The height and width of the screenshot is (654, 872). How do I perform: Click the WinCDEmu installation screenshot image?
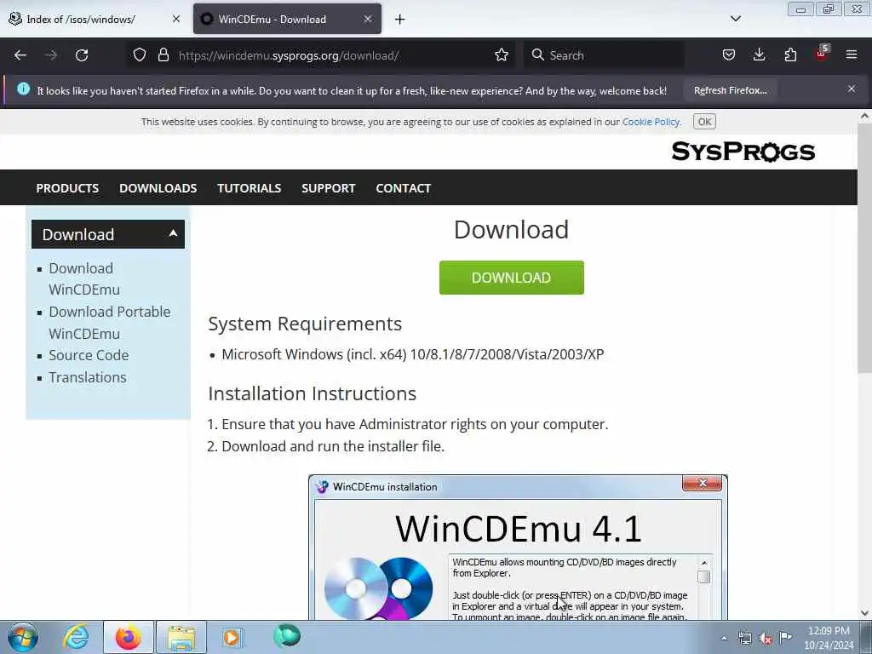coord(518,548)
